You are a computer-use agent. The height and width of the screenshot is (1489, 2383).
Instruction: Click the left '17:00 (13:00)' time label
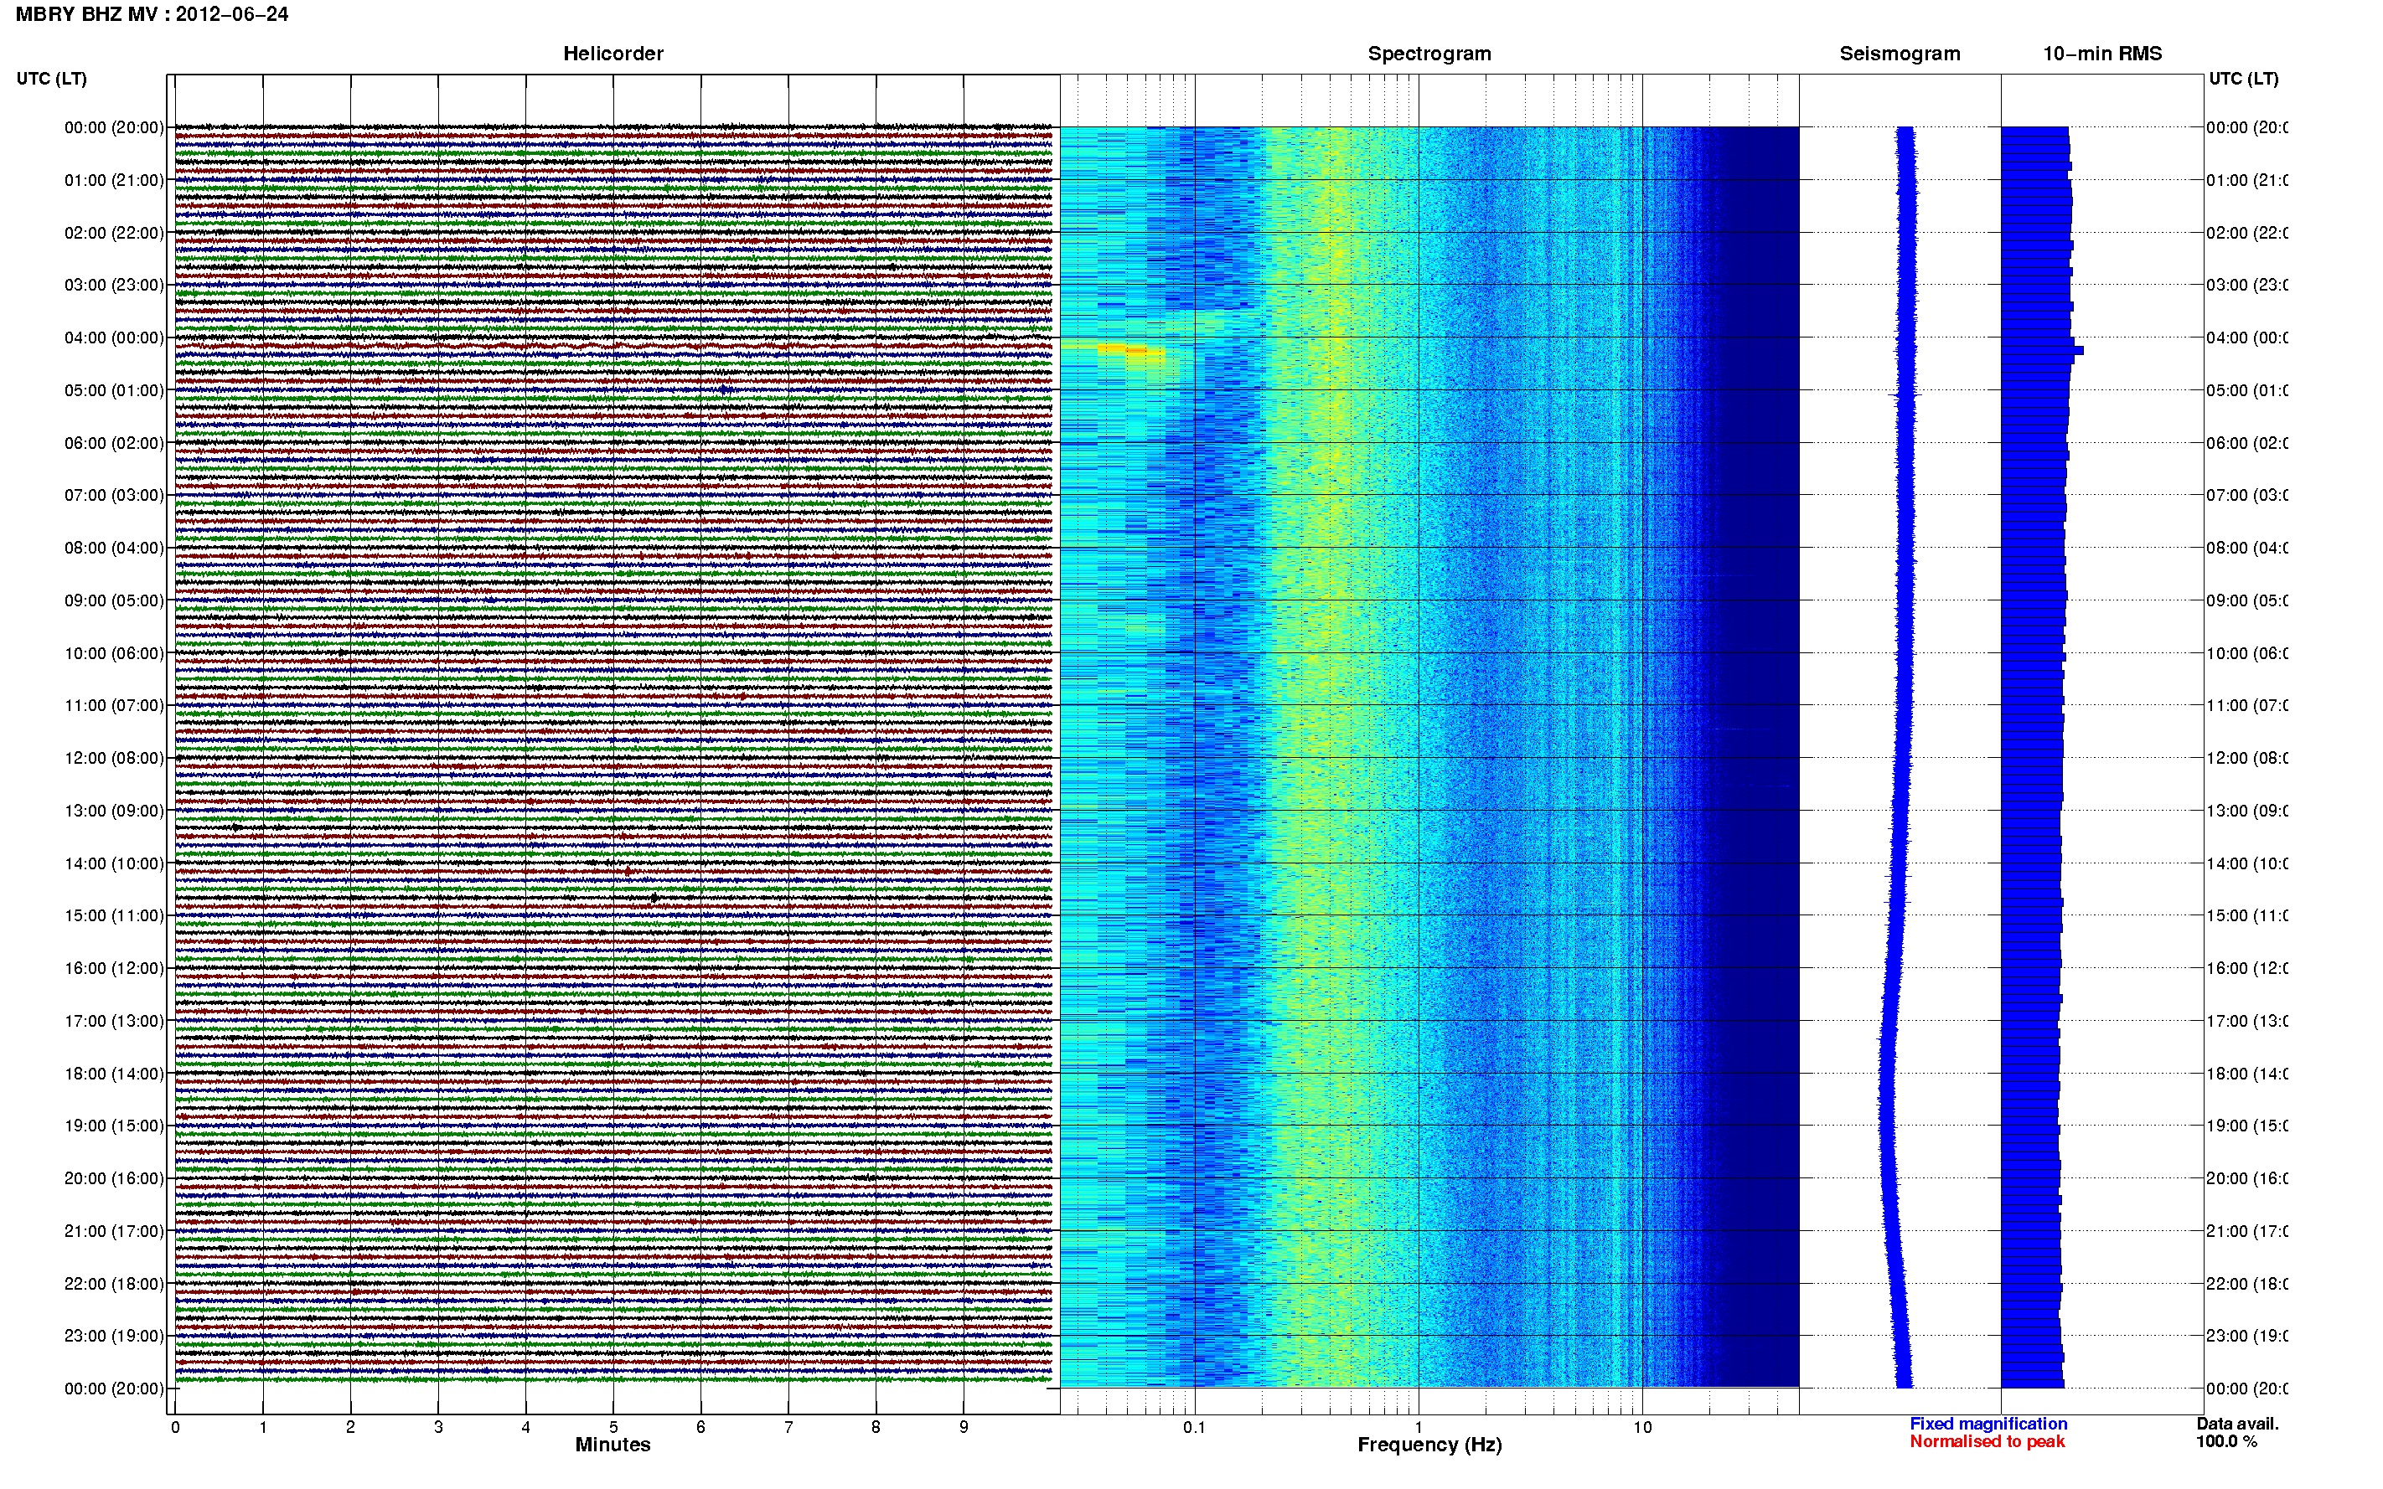point(114,1021)
